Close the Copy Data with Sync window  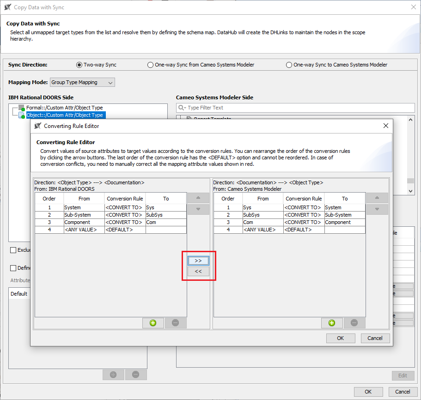click(414, 7)
